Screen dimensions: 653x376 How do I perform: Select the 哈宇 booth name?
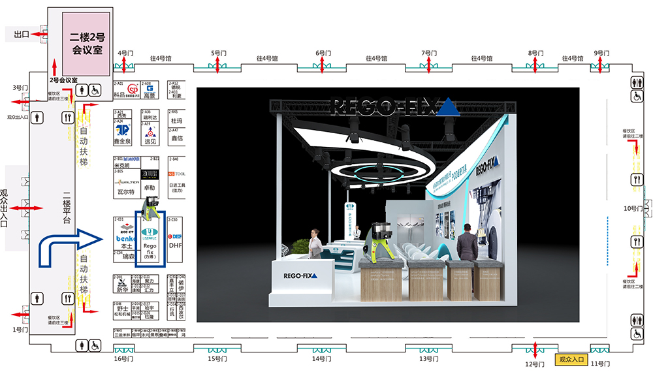pyautogui.click(x=149, y=308)
